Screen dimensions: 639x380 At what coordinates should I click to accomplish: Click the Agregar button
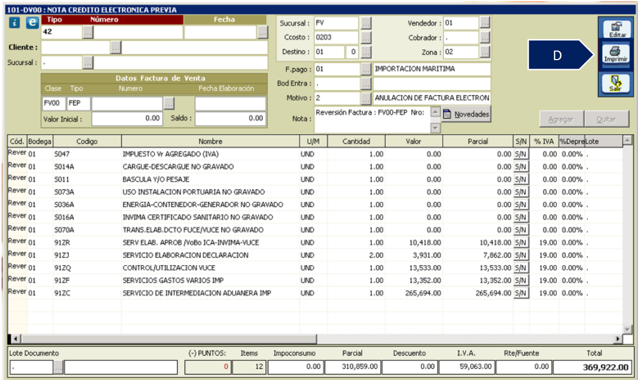(x=561, y=119)
